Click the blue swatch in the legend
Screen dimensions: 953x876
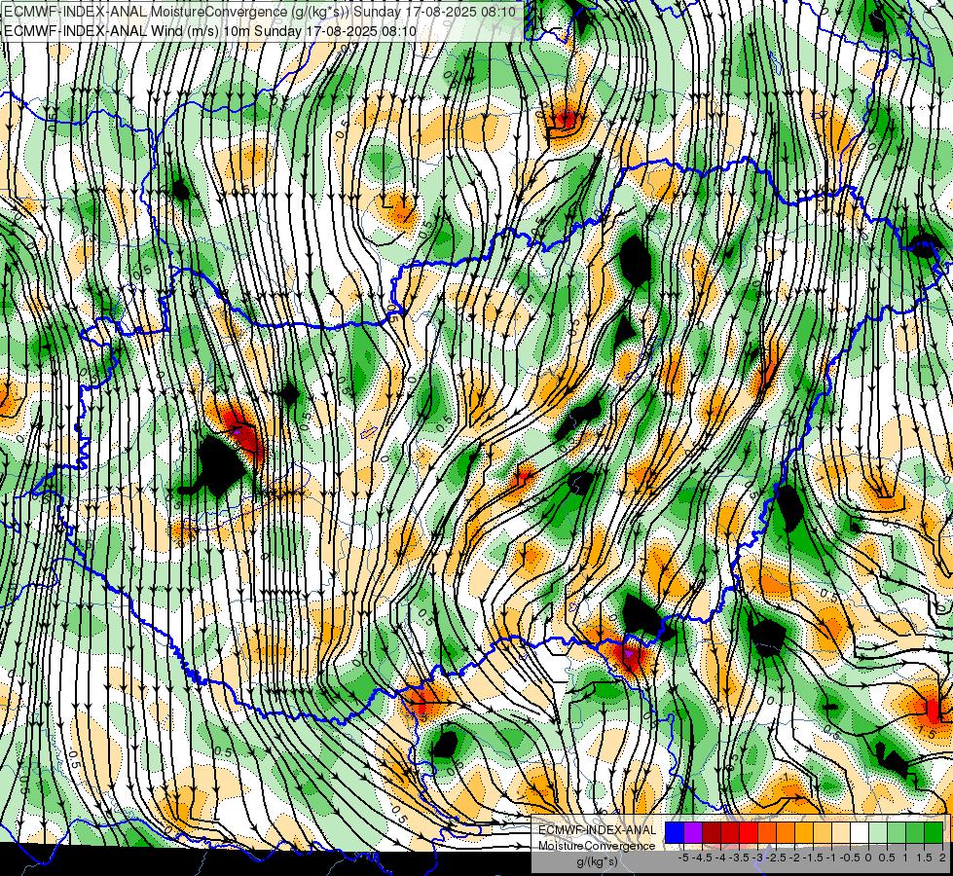tap(675, 832)
